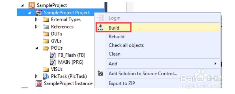This screenshot has width=235, height=94.
Task: Click the Add Solution to Source Control icon
Action: tap(100, 73)
